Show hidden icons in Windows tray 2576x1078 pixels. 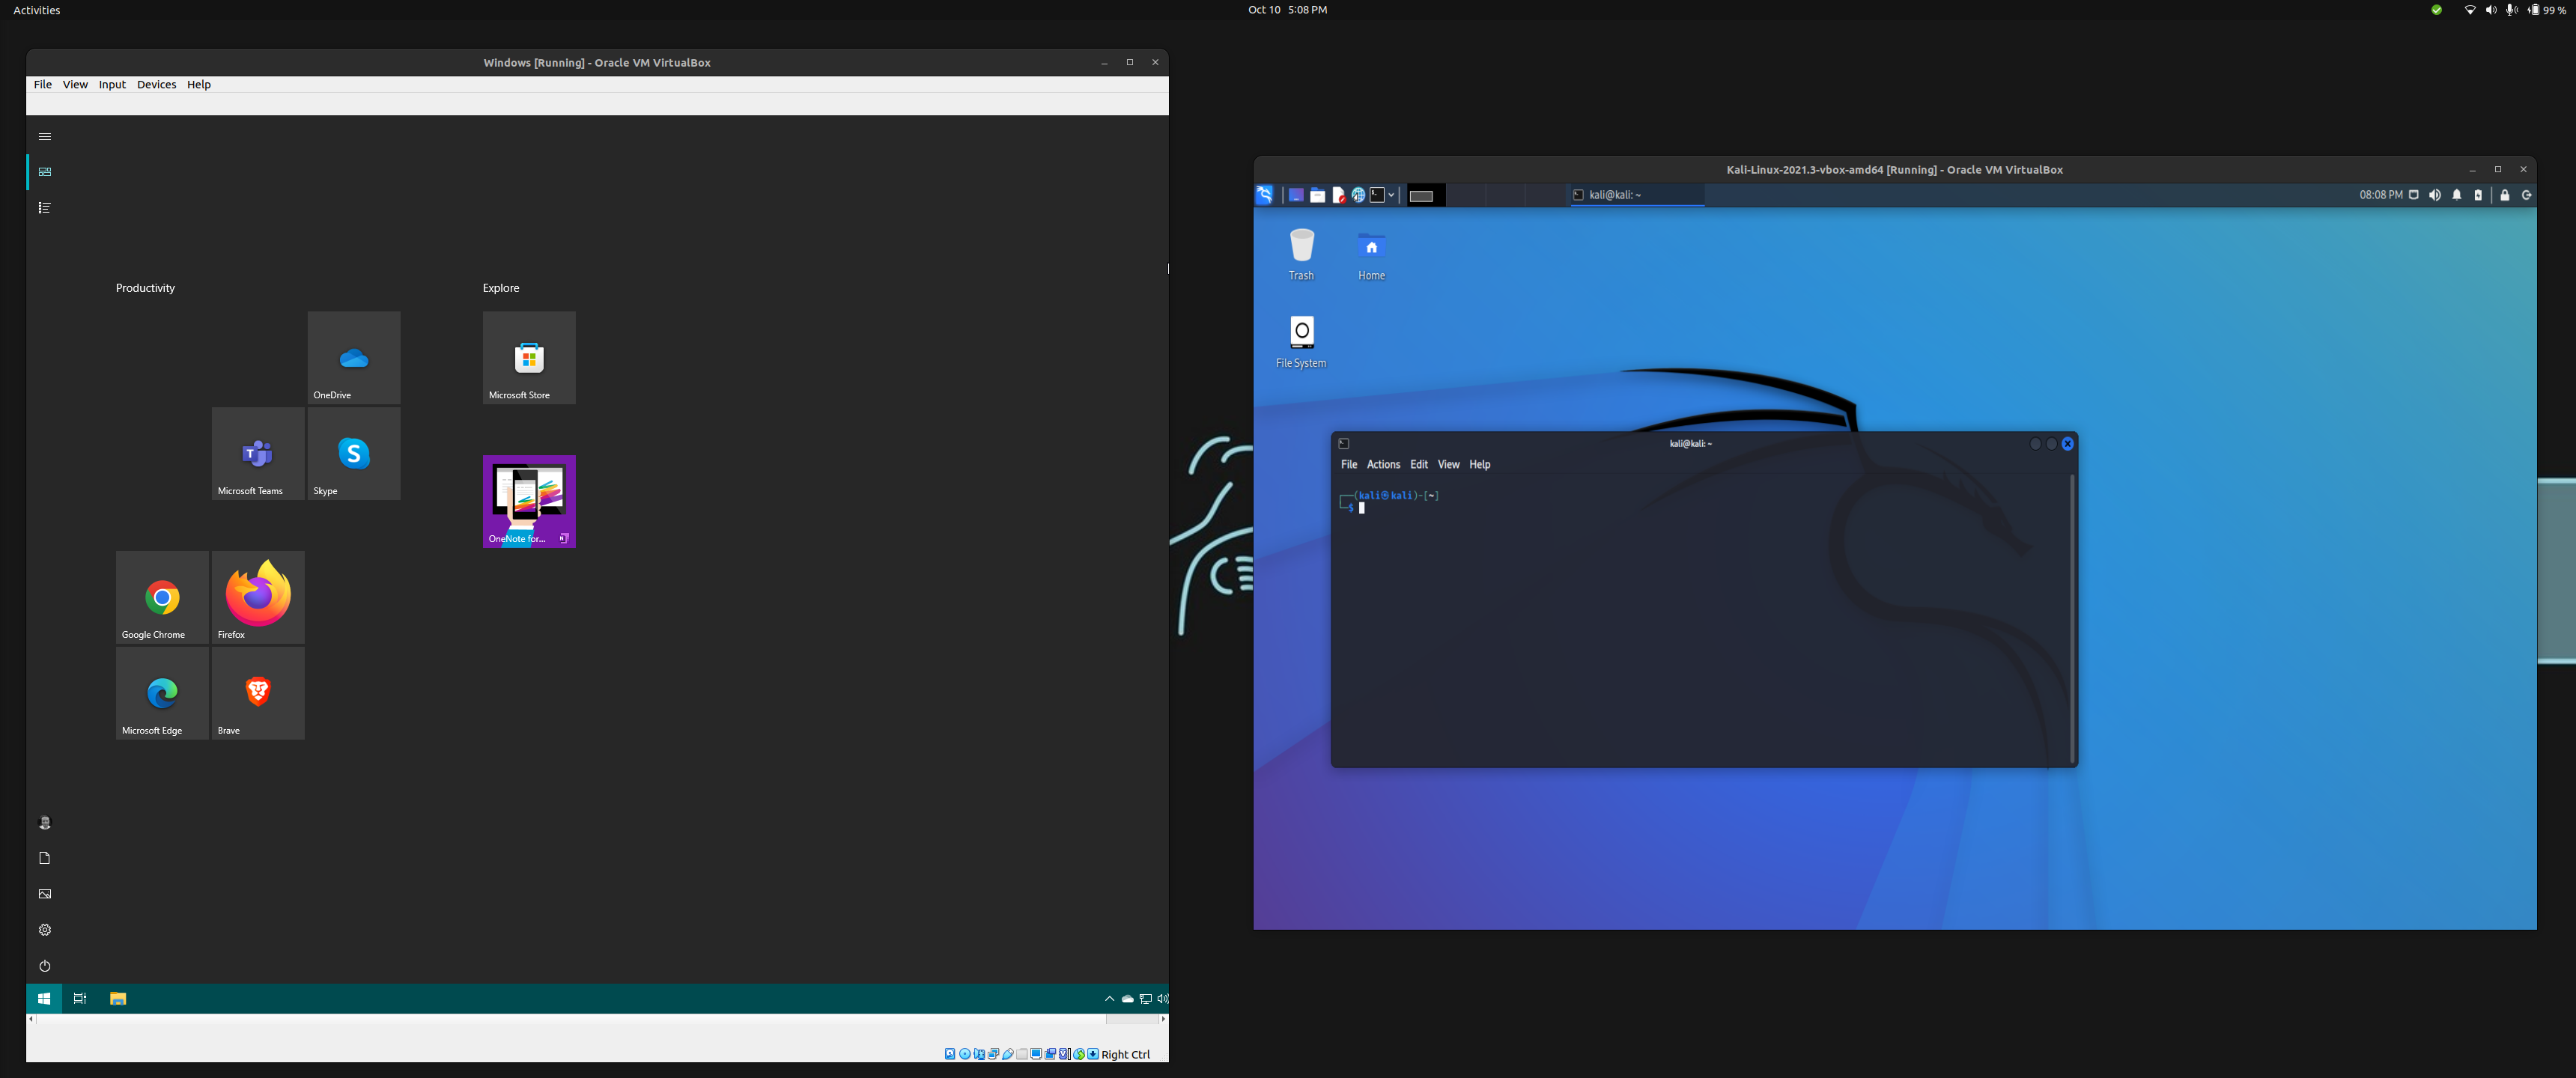coord(1109,999)
